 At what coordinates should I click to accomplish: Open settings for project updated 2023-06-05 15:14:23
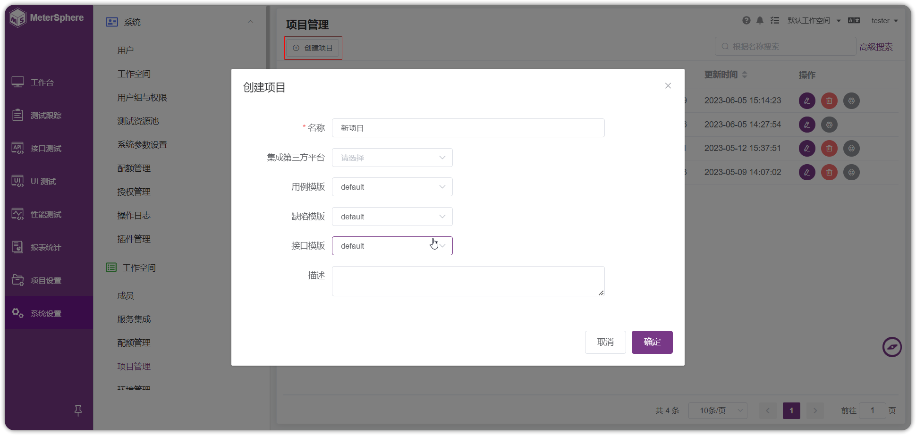click(851, 100)
